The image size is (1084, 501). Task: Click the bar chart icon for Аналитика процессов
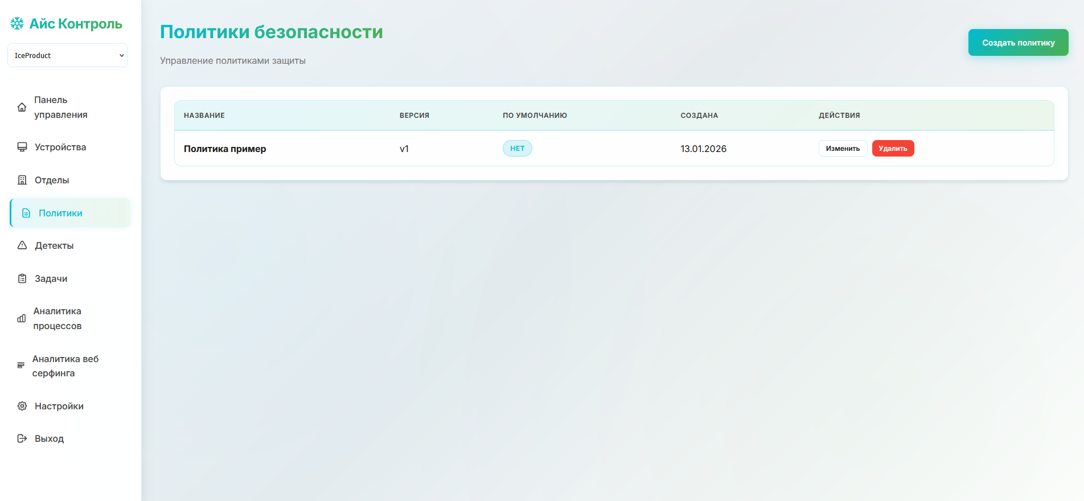pos(22,318)
